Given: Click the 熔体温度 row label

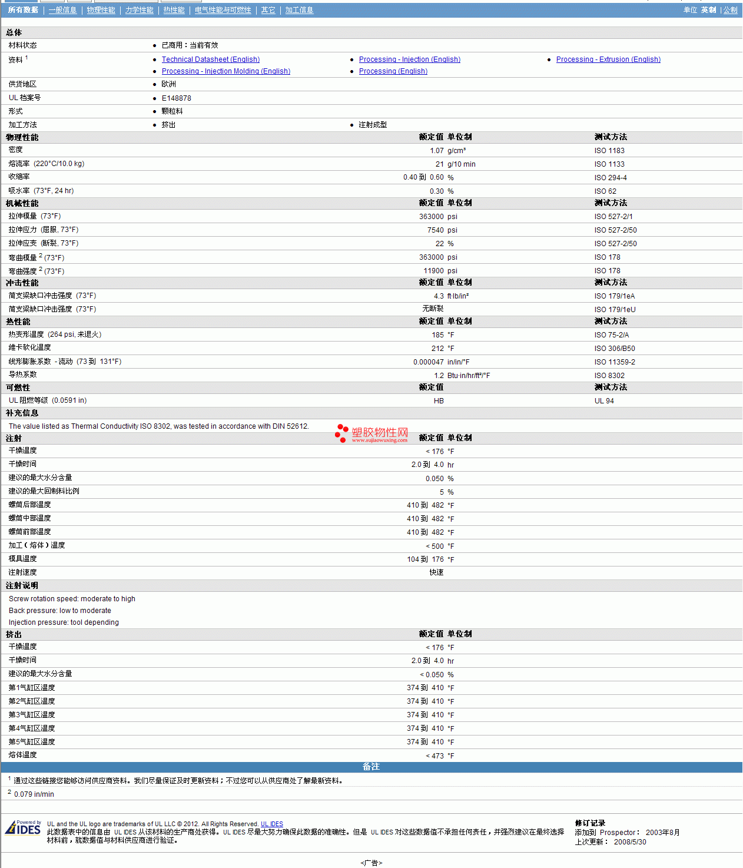Looking at the screenshot, I should (x=23, y=755).
